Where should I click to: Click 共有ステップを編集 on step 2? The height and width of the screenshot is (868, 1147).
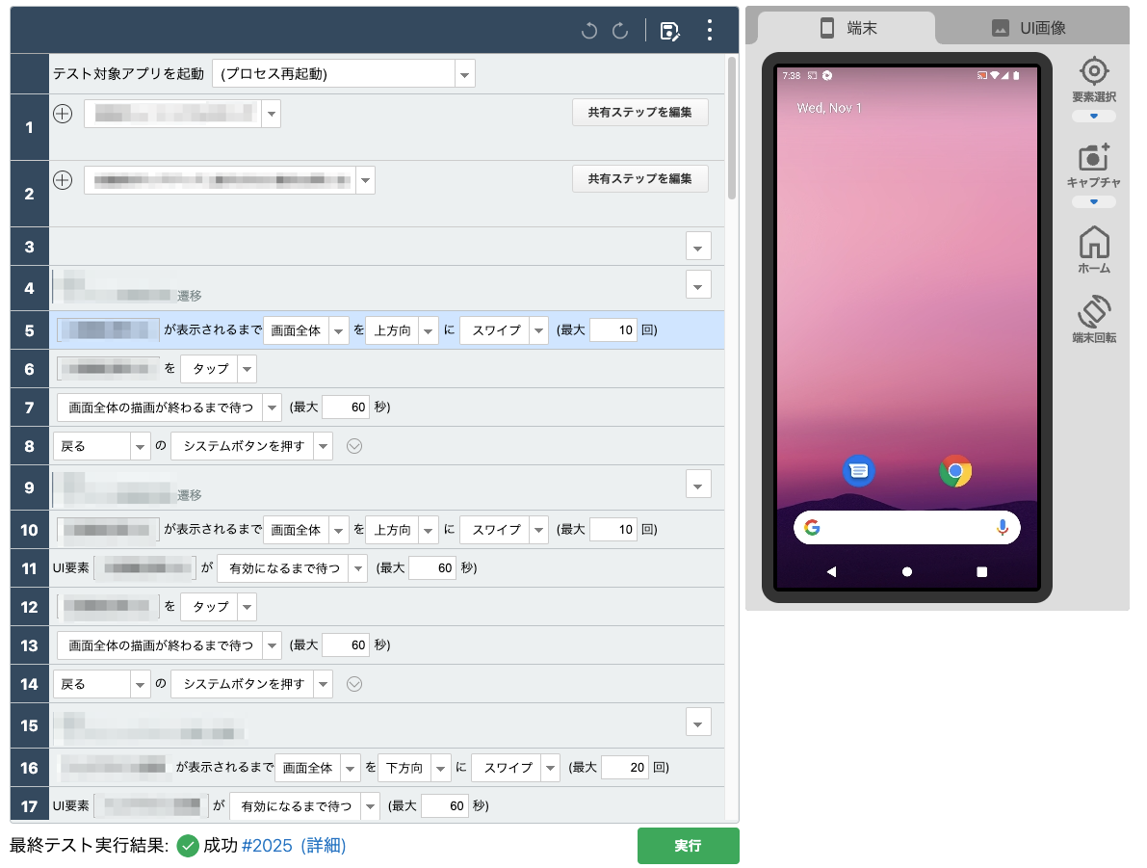click(x=639, y=179)
